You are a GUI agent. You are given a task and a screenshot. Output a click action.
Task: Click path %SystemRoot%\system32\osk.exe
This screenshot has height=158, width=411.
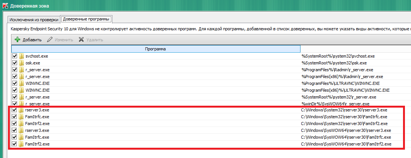pyautogui.click(x=334, y=63)
